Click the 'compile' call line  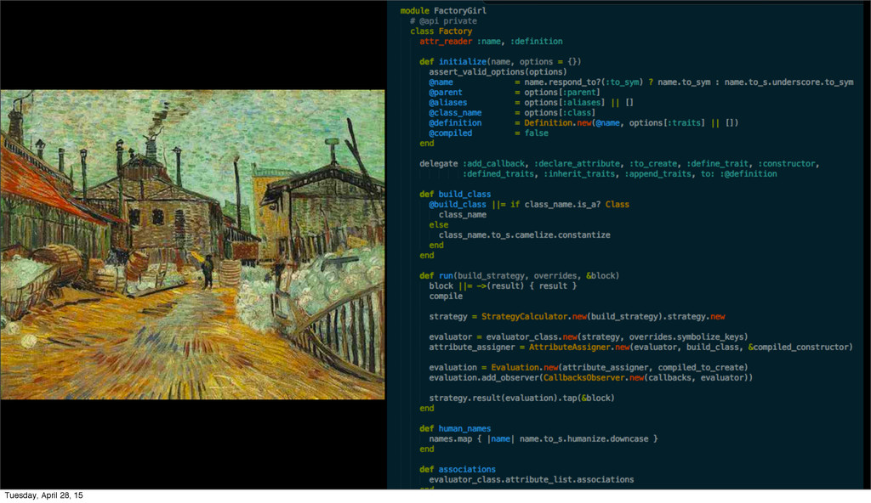[x=446, y=296]
